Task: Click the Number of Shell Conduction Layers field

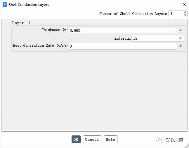Action: (176, 14)
